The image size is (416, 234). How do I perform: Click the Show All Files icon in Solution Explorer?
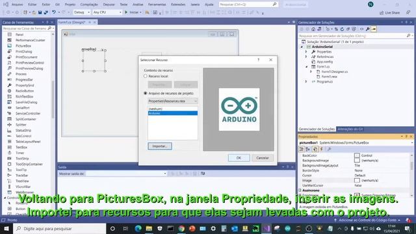354,29
